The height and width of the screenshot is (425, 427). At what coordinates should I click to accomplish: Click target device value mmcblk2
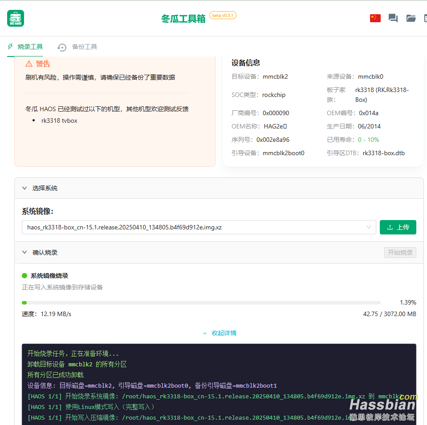275,76
